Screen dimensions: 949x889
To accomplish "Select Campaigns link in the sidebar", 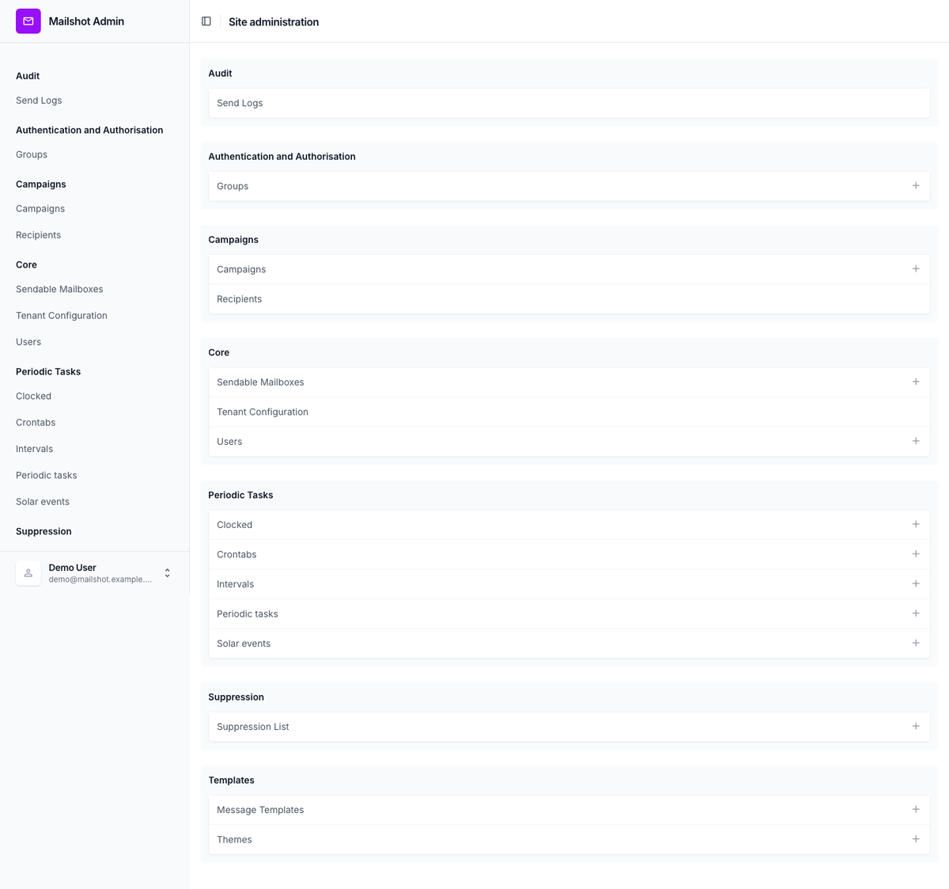I will (40, 209).
